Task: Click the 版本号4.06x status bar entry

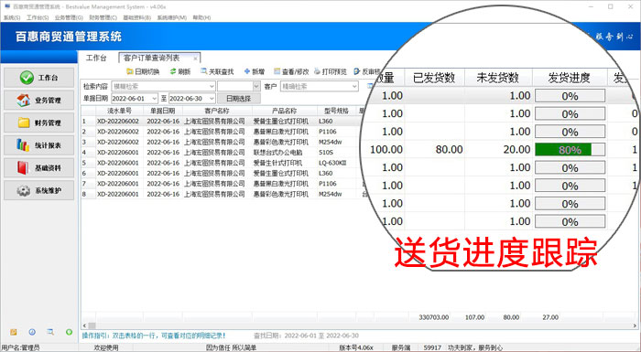Action: click(x=356, y=347)
